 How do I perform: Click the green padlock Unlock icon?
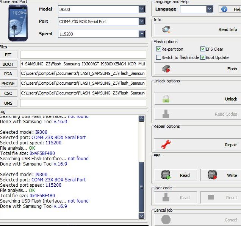point(166,99)
